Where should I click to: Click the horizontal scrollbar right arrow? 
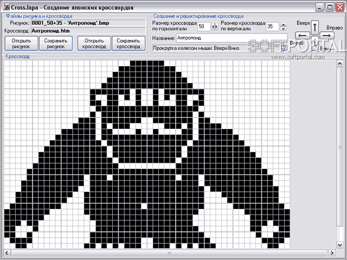(331, 253)
